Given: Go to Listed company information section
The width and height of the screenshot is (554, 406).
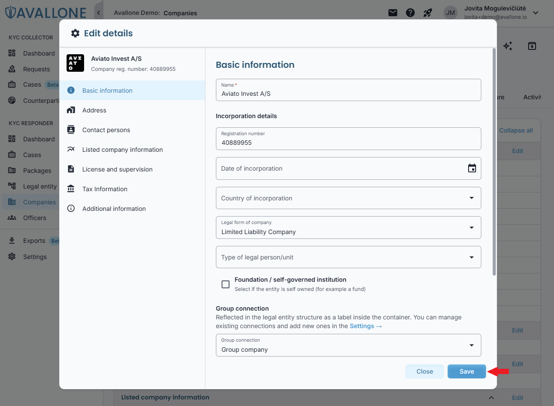Looking at the screenshot, I should [x=132, y=150].
